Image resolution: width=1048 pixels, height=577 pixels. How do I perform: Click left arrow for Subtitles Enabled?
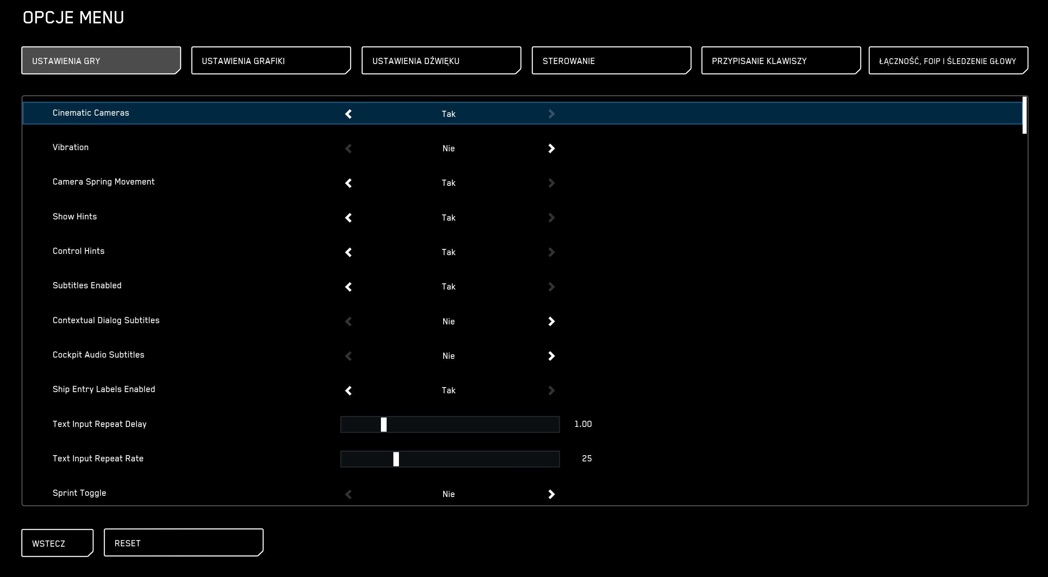(349, 287)
